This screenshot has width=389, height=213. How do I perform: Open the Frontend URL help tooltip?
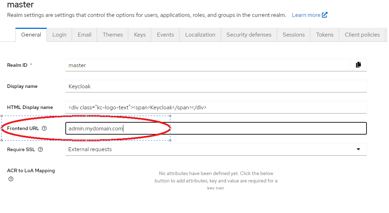[x=45, y=129]
